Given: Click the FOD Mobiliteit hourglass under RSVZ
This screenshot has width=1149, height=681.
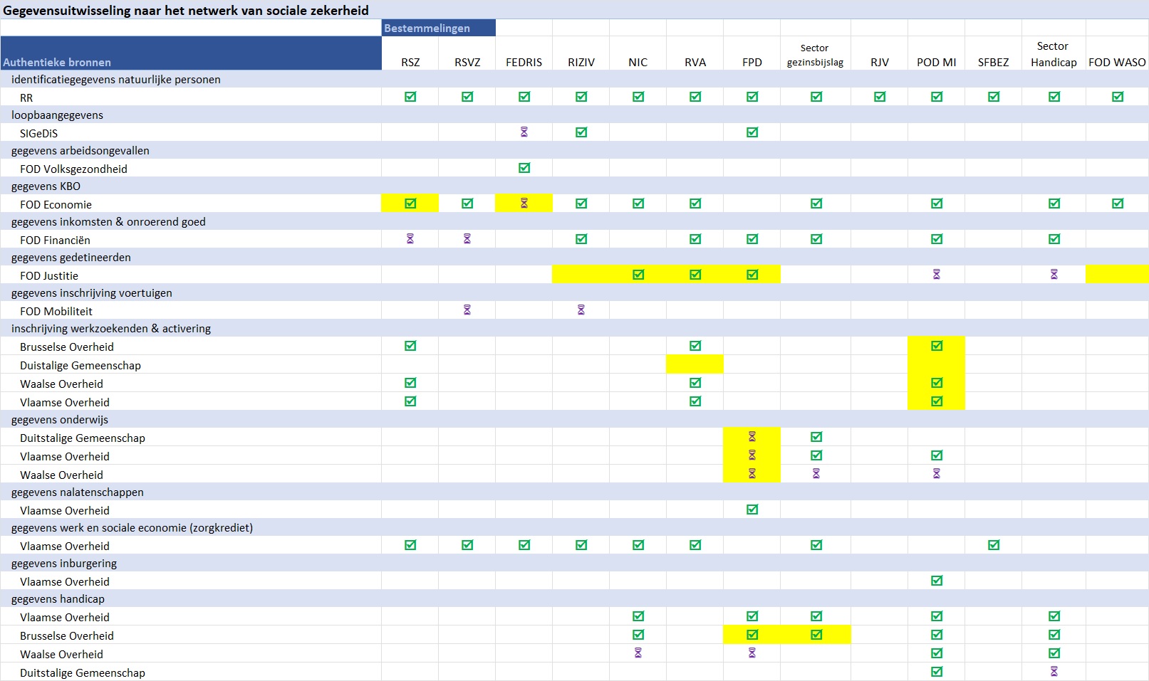Looking at the screenshot, I should pos(467,310).
